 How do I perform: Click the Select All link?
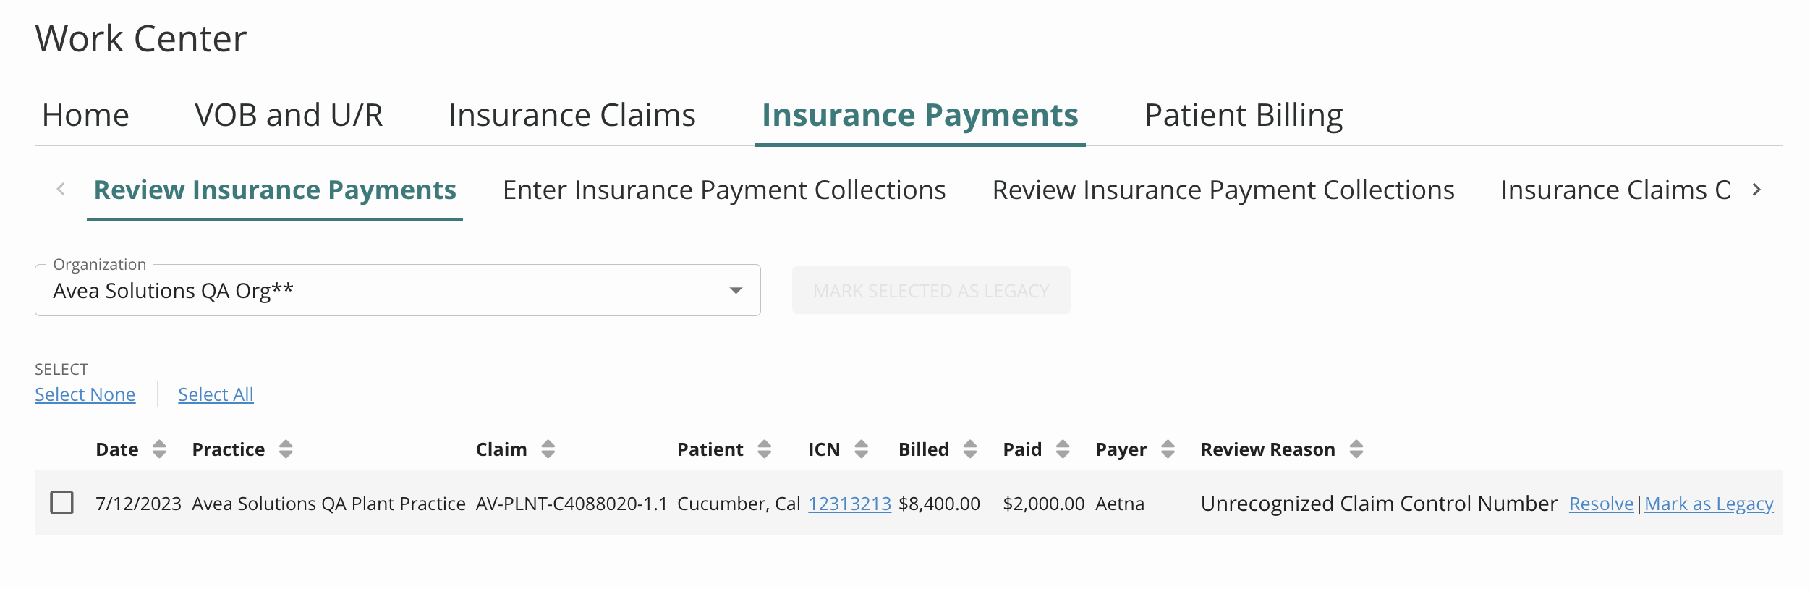pyautogui.click(x=216, y=394)
